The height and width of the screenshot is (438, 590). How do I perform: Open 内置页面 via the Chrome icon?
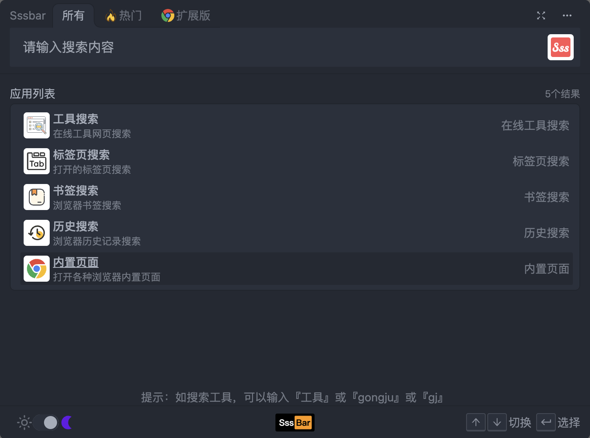pyautogui.click(x=37, y=269)
